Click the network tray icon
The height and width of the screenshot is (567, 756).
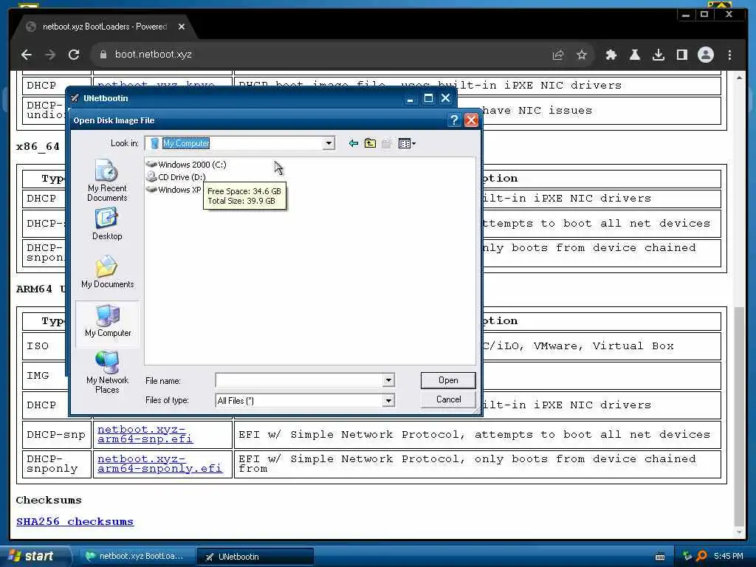click(x=687, y=557)
